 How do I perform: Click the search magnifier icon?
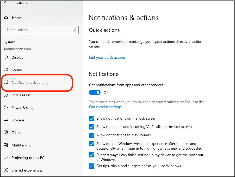pyautogui.click(x=75, y=30)
